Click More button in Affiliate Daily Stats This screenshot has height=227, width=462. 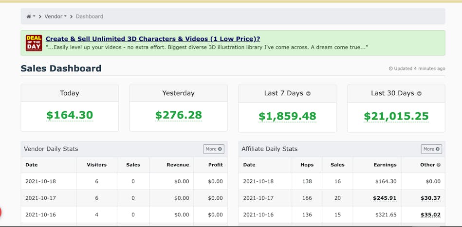tap(431, 149)
